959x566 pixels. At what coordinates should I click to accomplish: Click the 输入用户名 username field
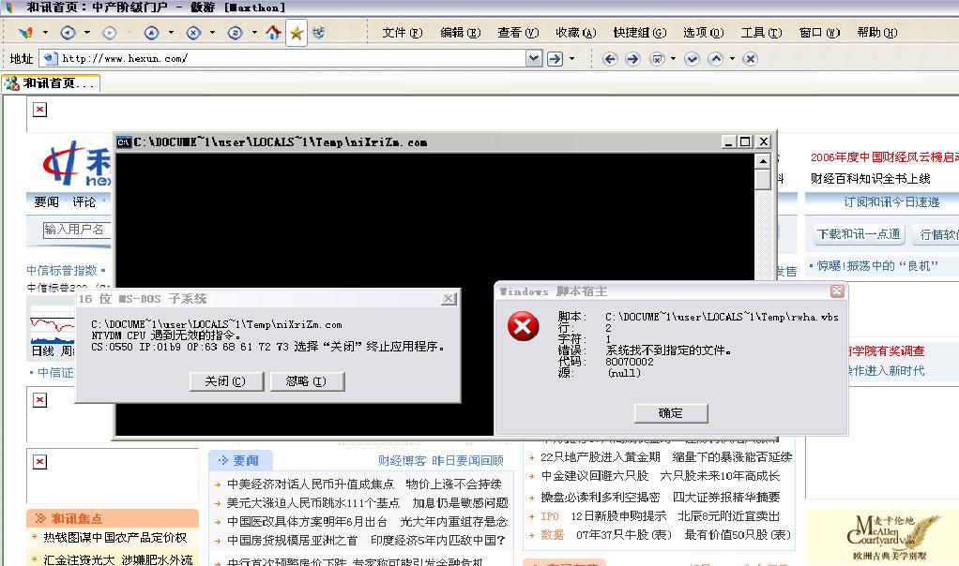[76, 230]
